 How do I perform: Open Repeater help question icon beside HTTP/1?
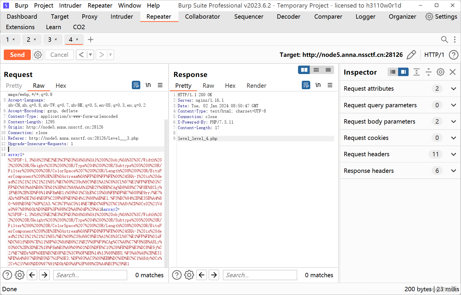tap(453, 55)
